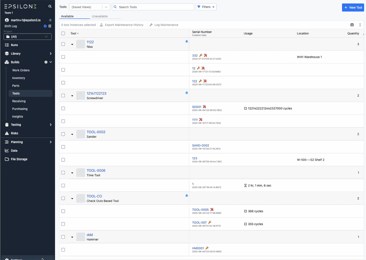Switch to the Unavailable tab
Image resolution: width=366 pixels, height=260 pixels.
tap(100, 16)
